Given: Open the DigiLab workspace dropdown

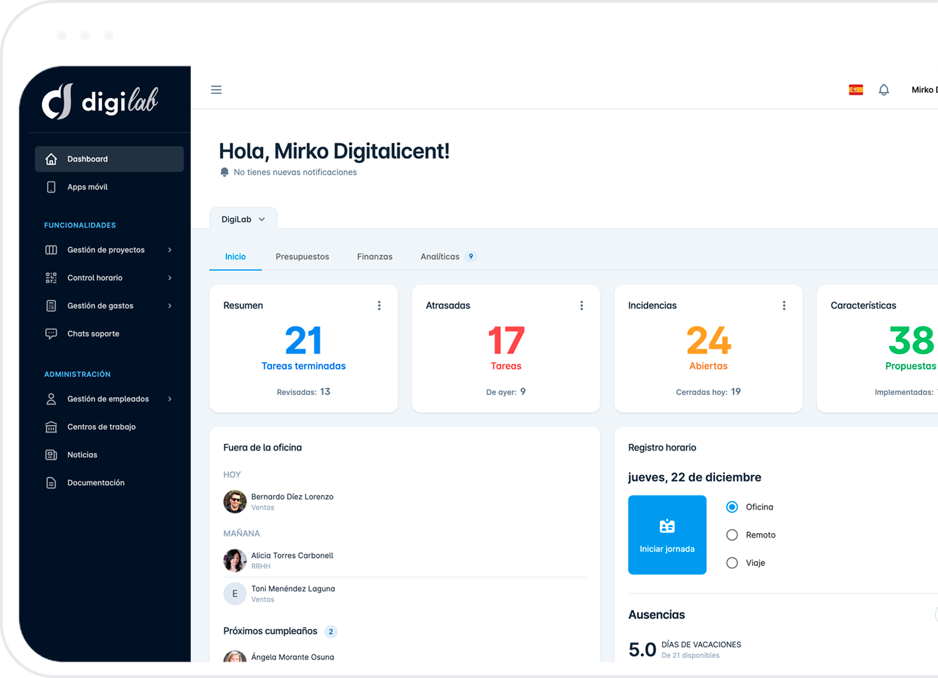Looking at the screenshot, I should pyautogui.click(x=243, y=219).
